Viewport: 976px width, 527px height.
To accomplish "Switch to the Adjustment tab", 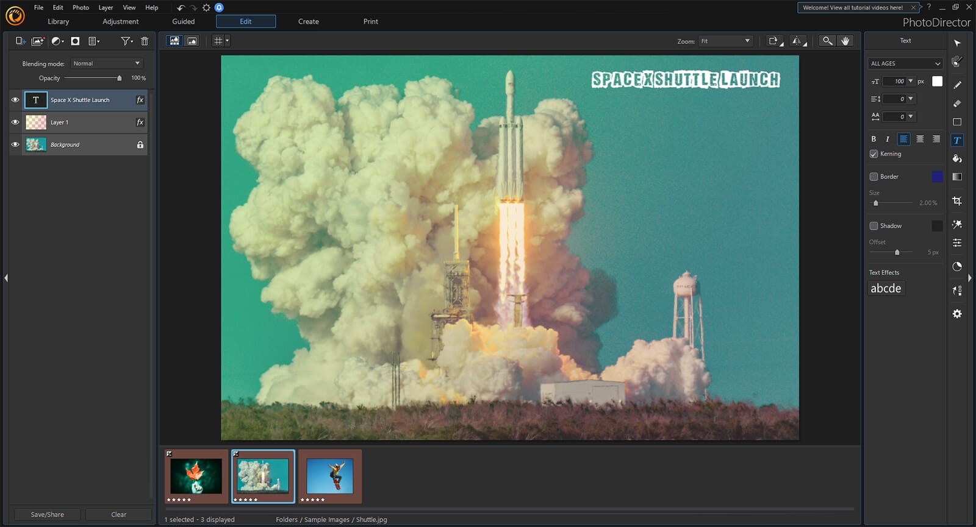I will (x=120, y=21).
